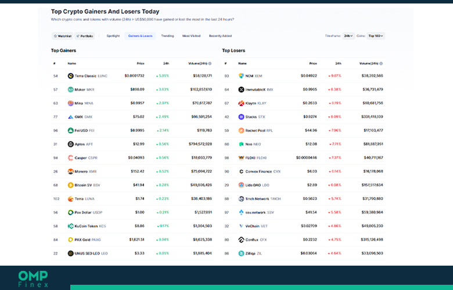
Task: Click the Fei USD coin icon
Action: [70, 130]
